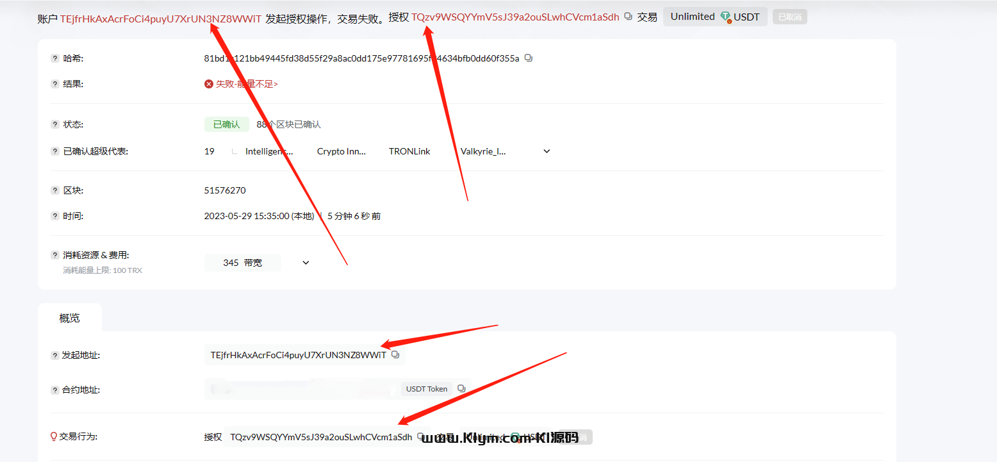Click the question mark beside 时间
Viewport: 997px width, 462px height.
55,216
